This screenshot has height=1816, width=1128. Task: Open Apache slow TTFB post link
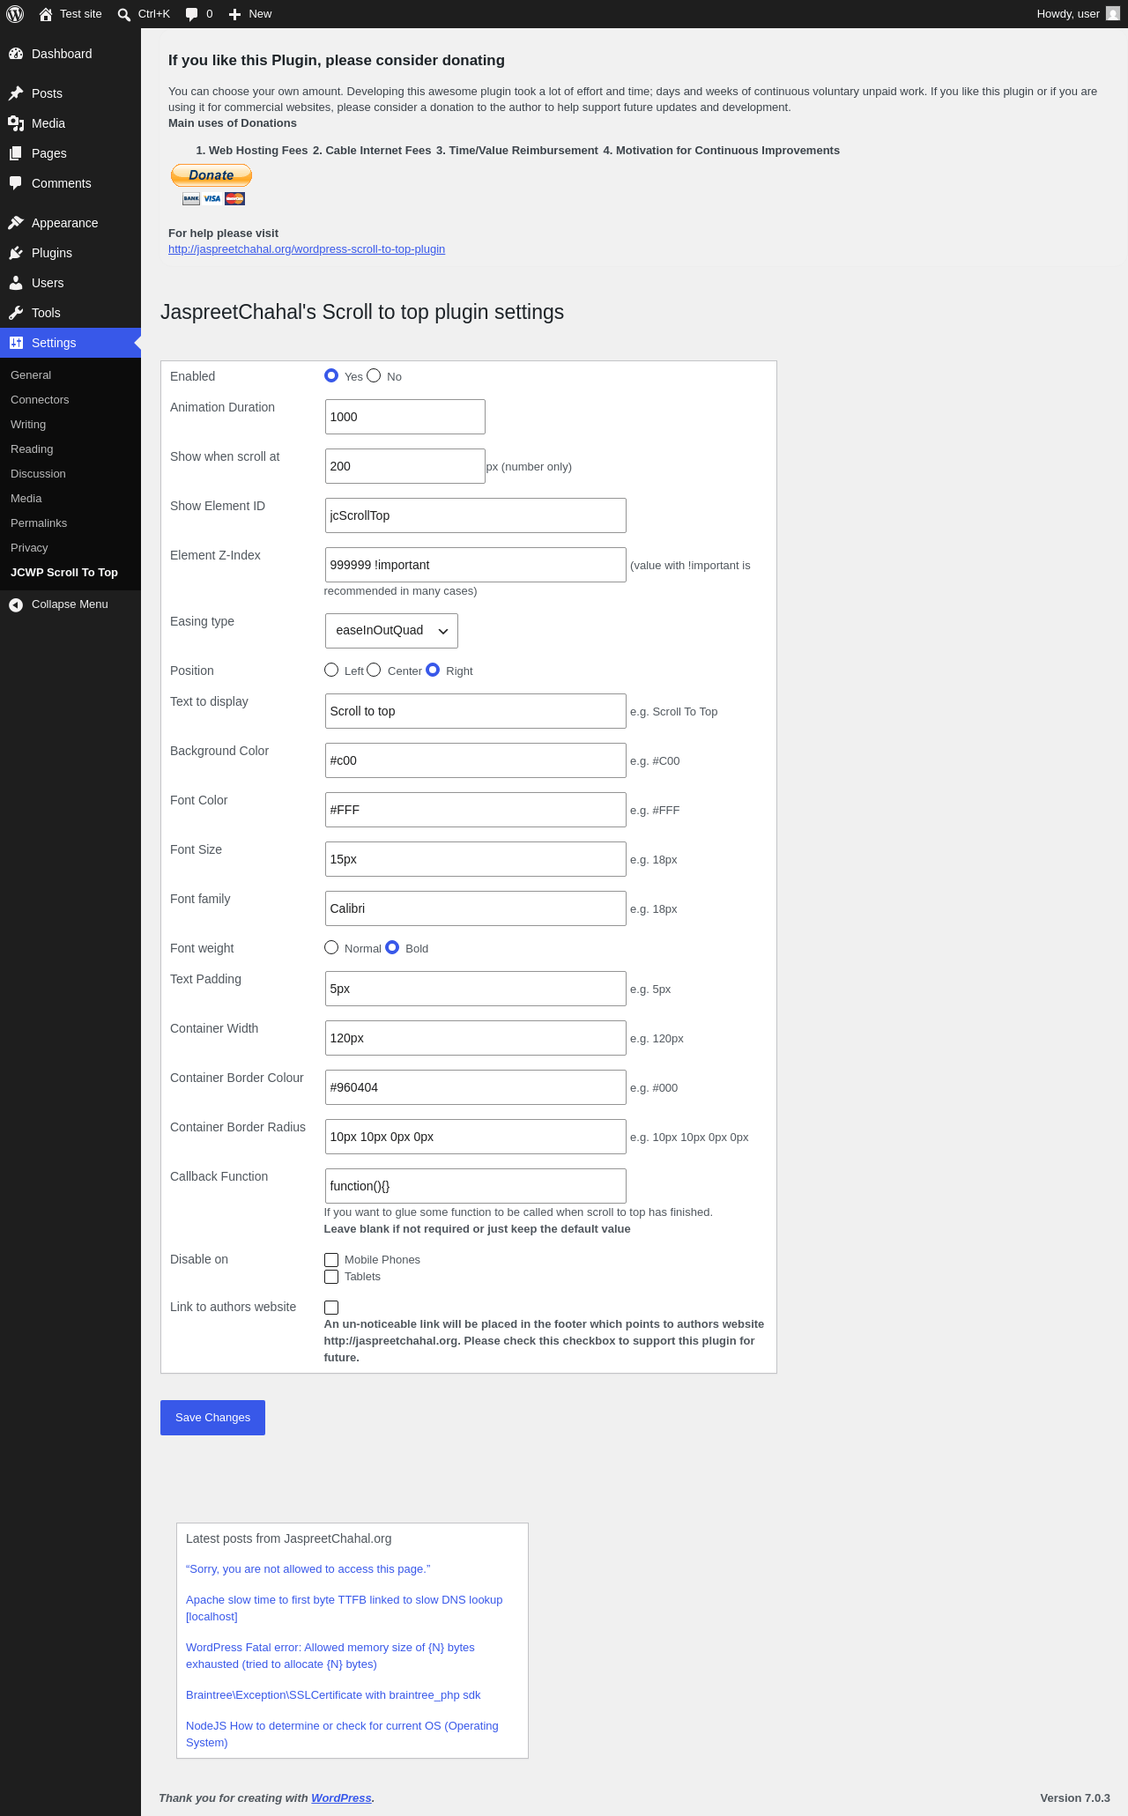tap(345, 1608)
